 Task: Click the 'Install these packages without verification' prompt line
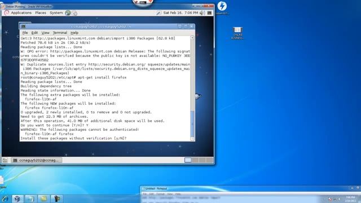point(73,138)
